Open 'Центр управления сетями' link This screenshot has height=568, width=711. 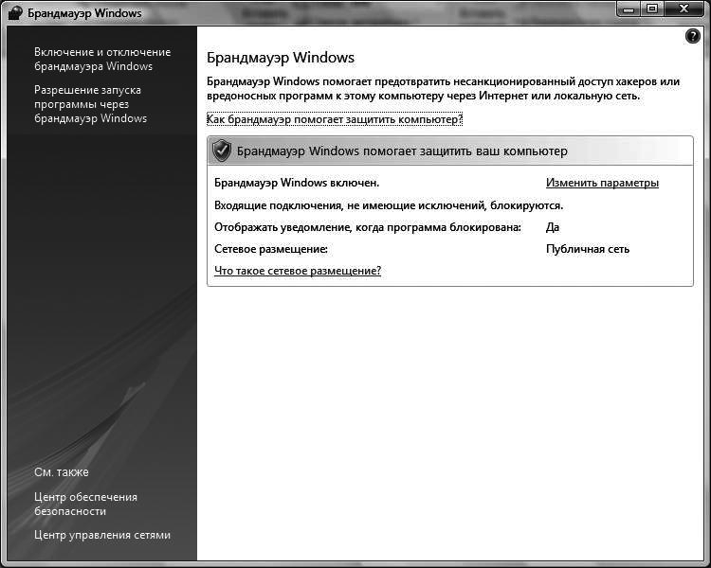tap(102, 535)
